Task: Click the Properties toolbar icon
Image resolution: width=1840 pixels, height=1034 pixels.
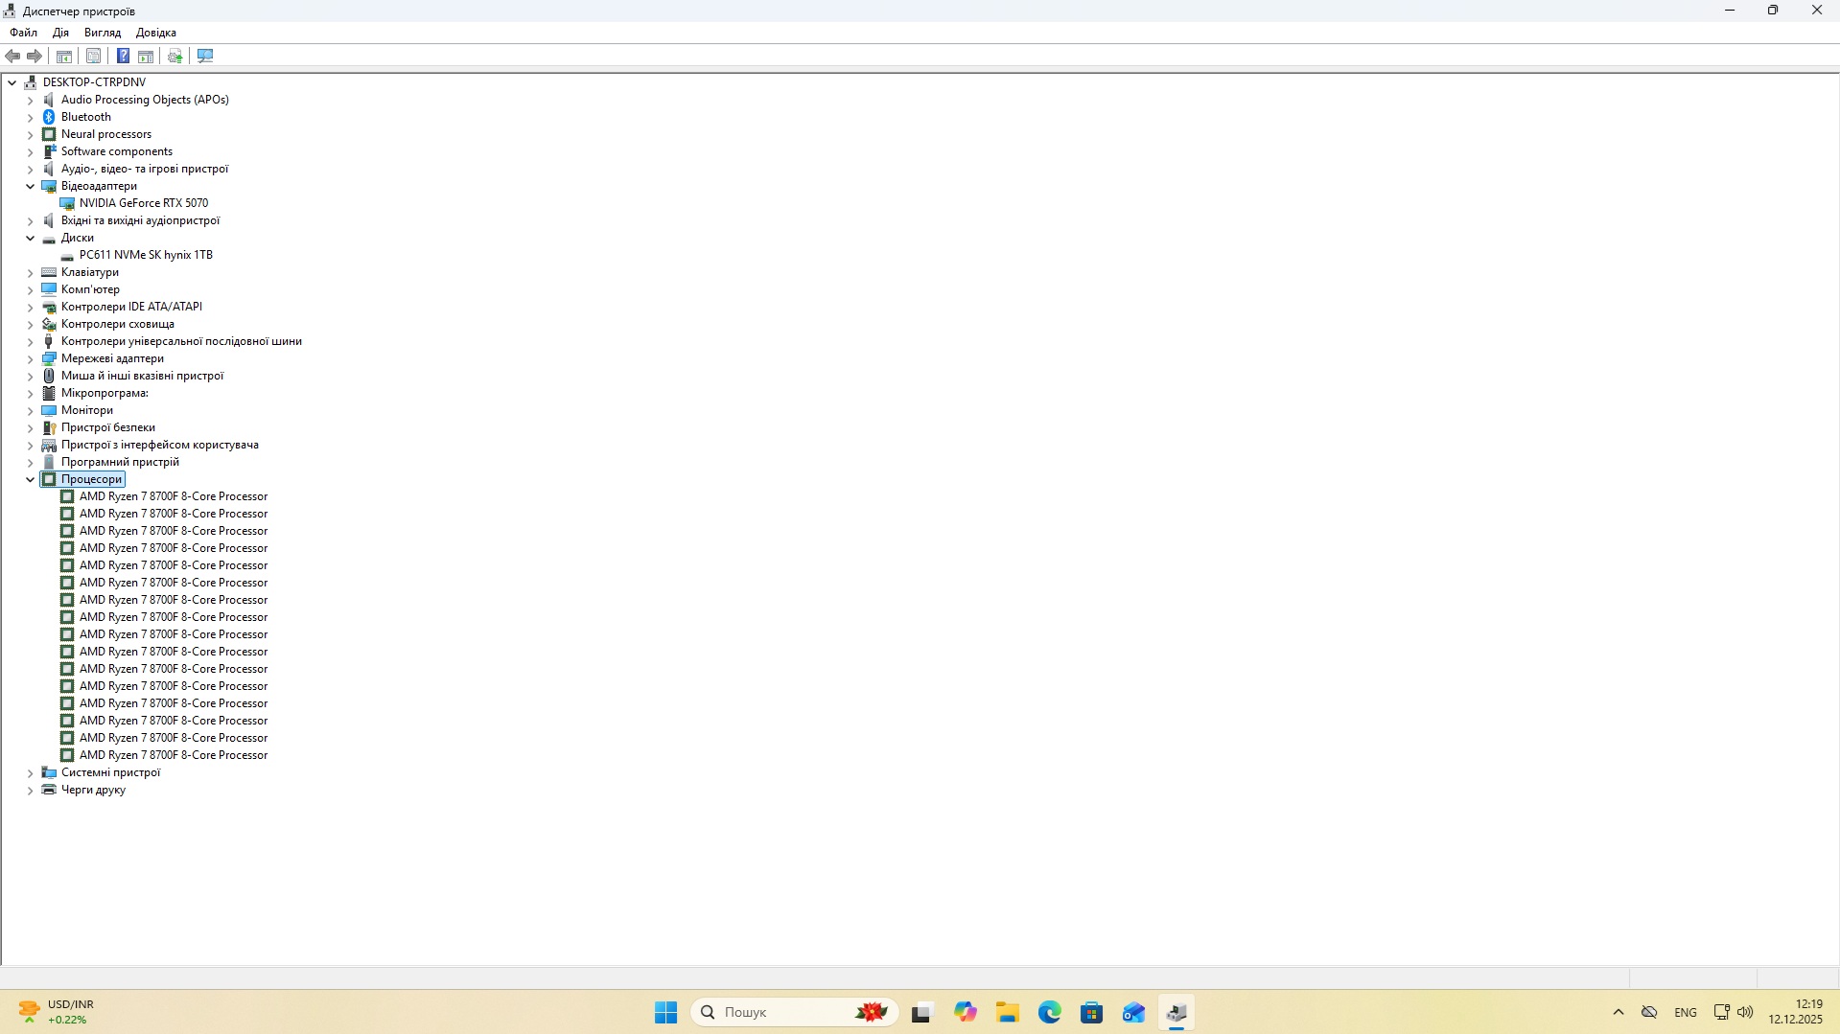Action: (93, 57)
